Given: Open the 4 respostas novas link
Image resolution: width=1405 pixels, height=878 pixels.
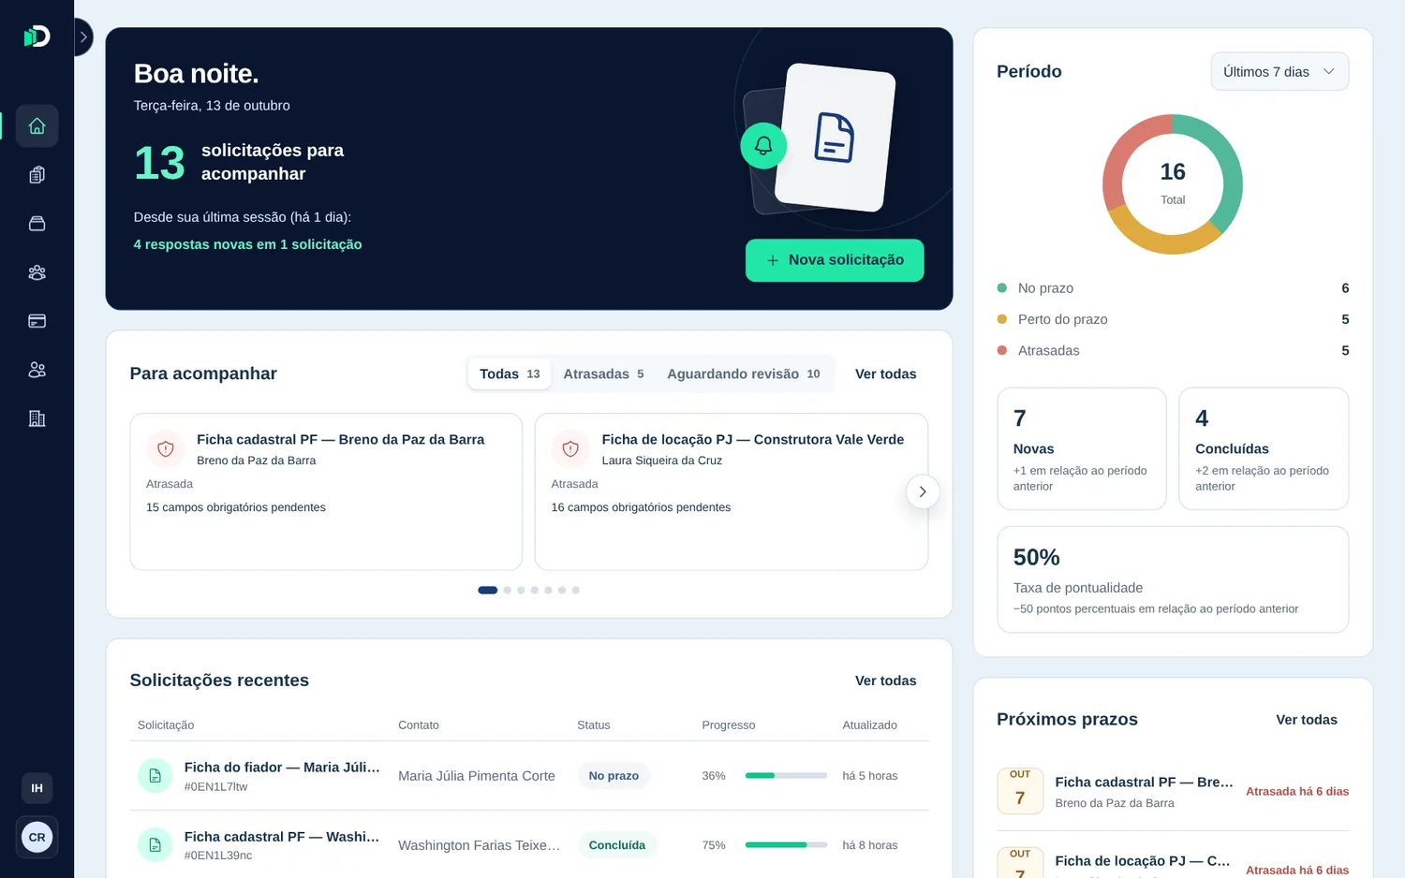Looking at the screenshot, I should [x=247, y=244].
